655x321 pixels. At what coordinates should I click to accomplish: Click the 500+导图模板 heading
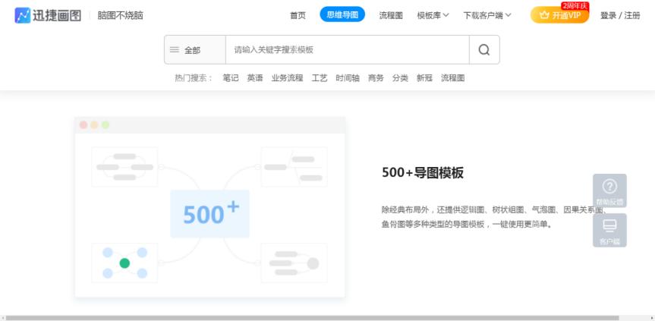423,172
